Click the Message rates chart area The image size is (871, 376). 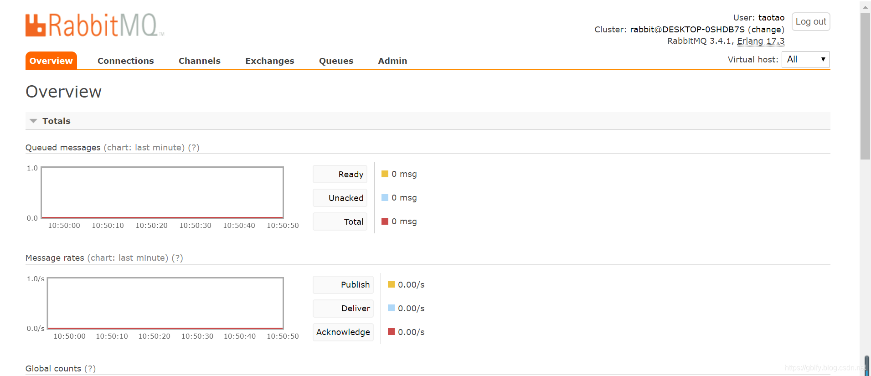(x=165, y=303)
